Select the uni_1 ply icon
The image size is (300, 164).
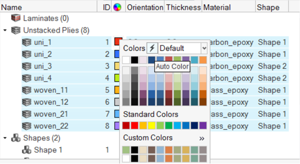[27, 42]
